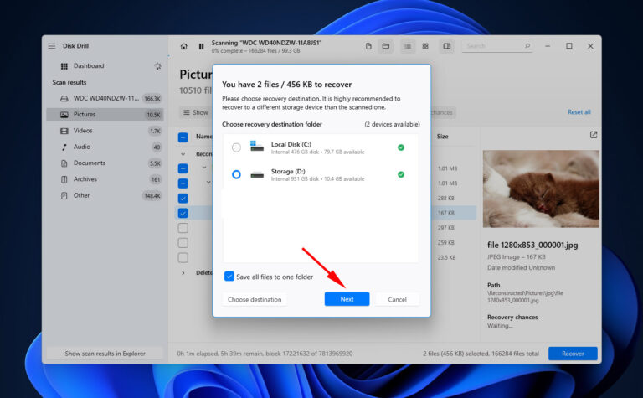Viewport: 643px width, 398px height.
Task: Collapse the Reconstructed group chevron
Action: pyautogui.click(x=183, y=154)
